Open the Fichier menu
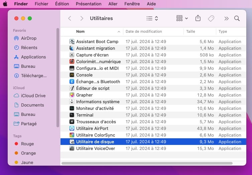 (x=41, y=4)
